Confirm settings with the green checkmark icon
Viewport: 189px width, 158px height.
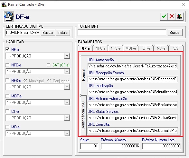(x=164, y=16)
